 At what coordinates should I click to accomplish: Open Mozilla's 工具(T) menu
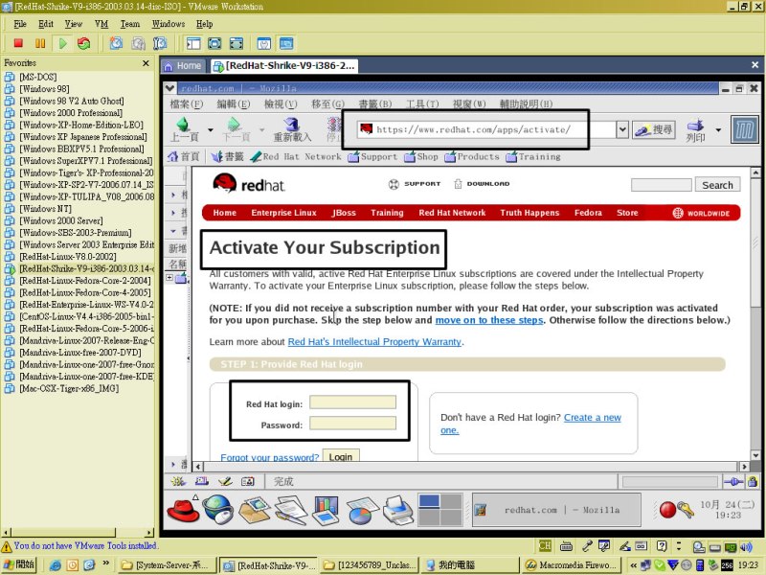coord(422,103)
